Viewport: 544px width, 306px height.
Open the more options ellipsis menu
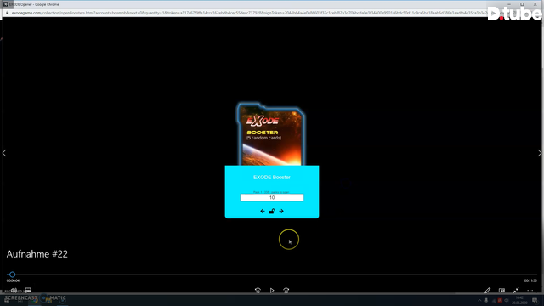point(530,291)
